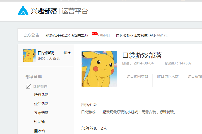Click the small Pikachu avatar in sidebar
Viewport: 202px width, 134px height.
[x=29, y=56]
